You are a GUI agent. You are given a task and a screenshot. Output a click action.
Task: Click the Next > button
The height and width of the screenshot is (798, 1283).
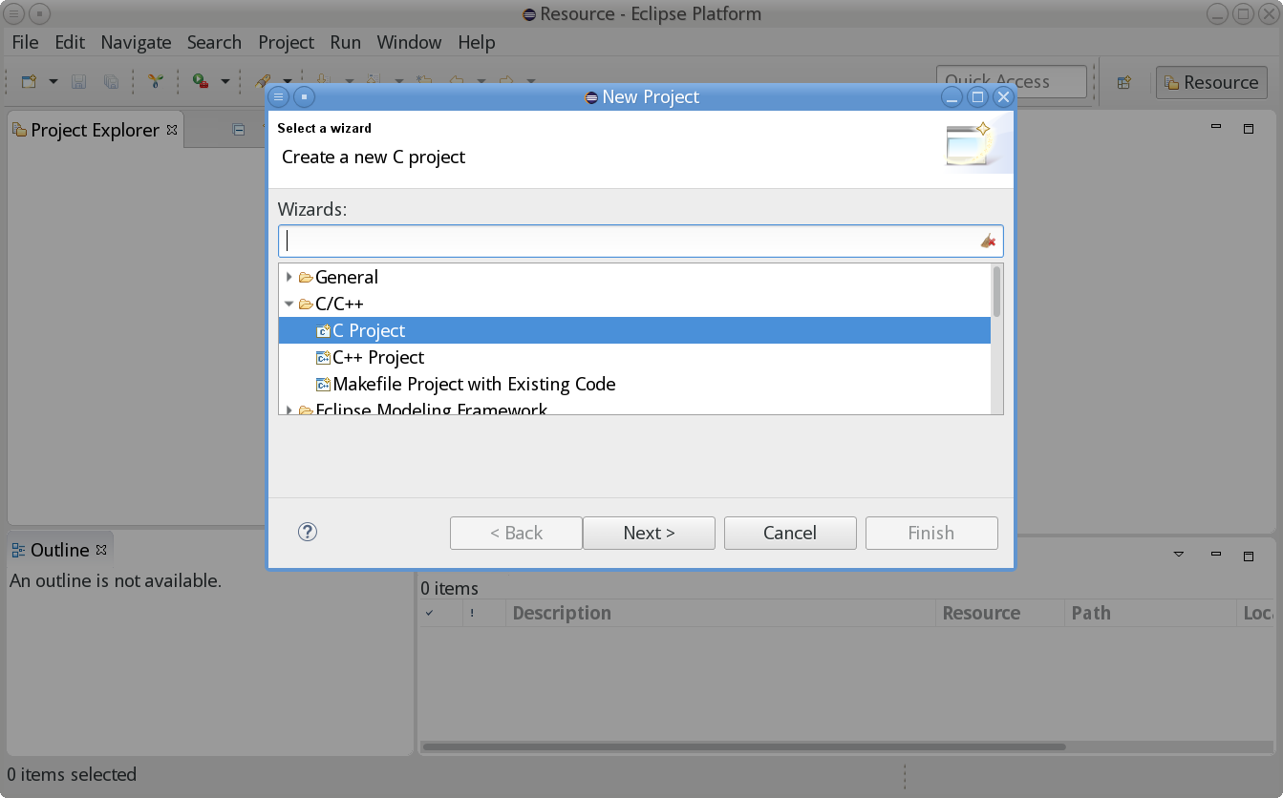[649, 533]
